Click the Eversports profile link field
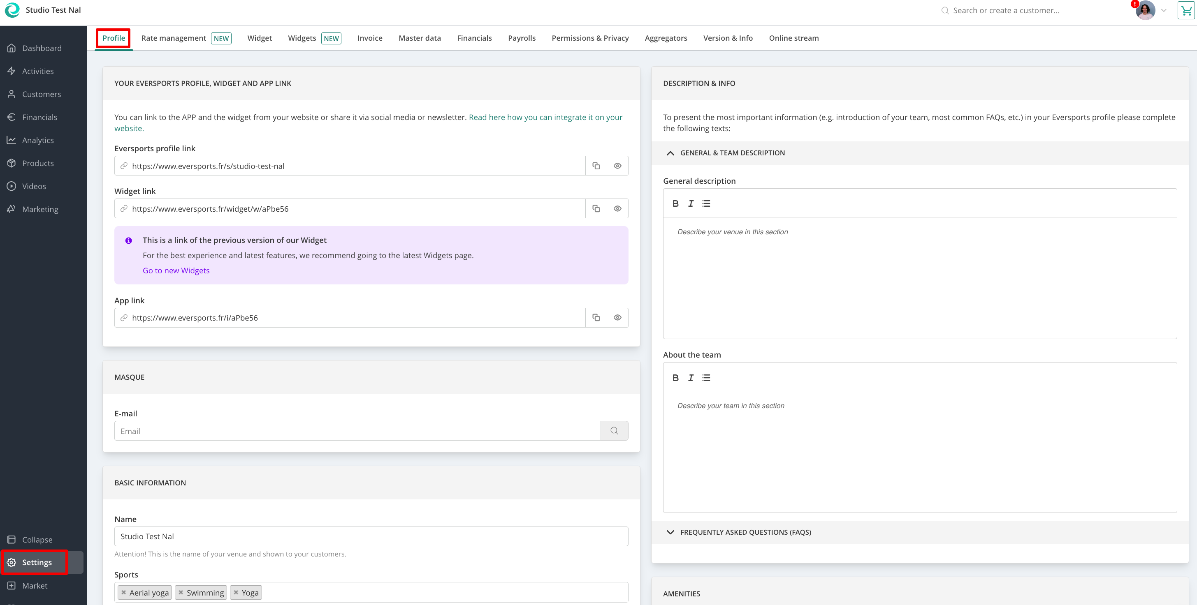 point(350,166)
